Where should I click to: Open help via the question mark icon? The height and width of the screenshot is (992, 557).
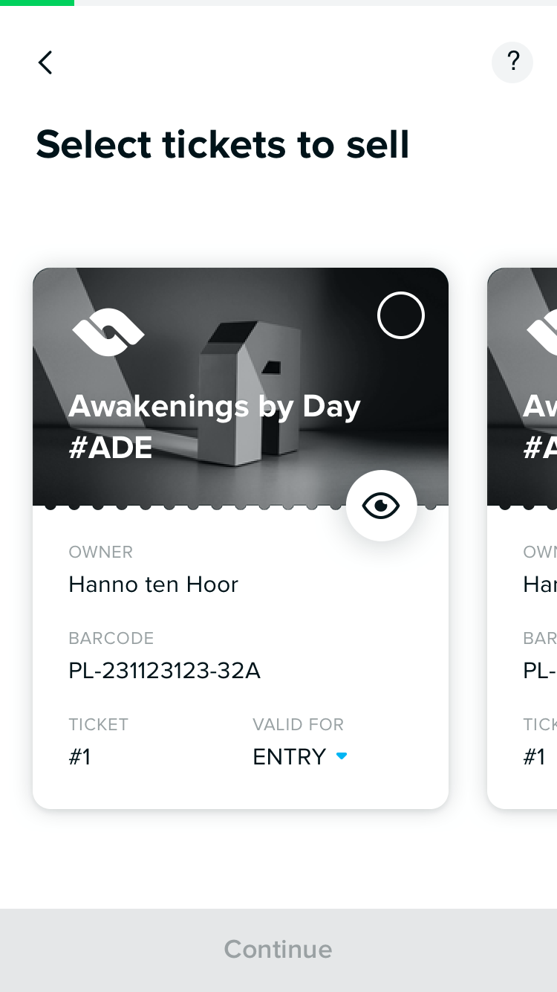tap(512, 62)
